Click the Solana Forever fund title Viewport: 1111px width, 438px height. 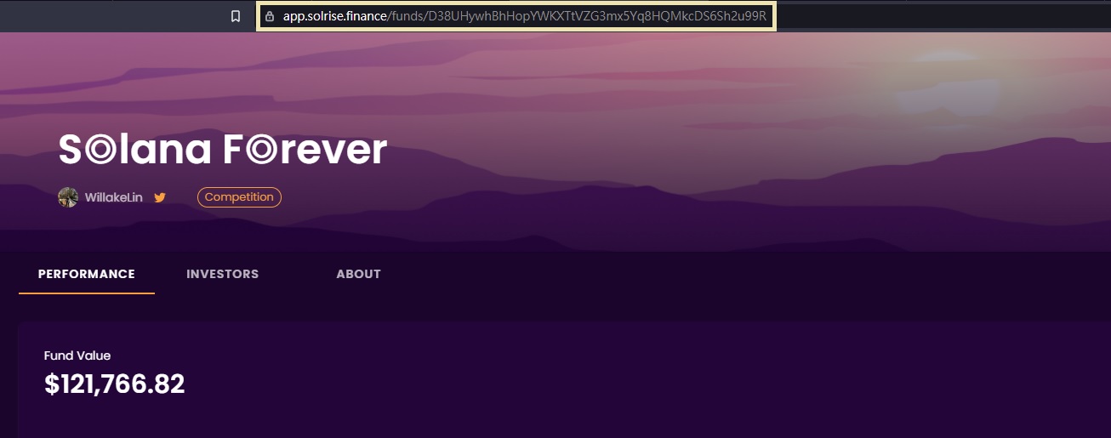click(x=223, y=150)
